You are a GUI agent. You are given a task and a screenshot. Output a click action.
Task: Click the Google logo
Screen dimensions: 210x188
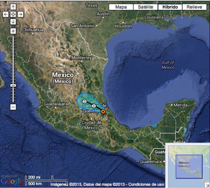[x=12, y=181]
